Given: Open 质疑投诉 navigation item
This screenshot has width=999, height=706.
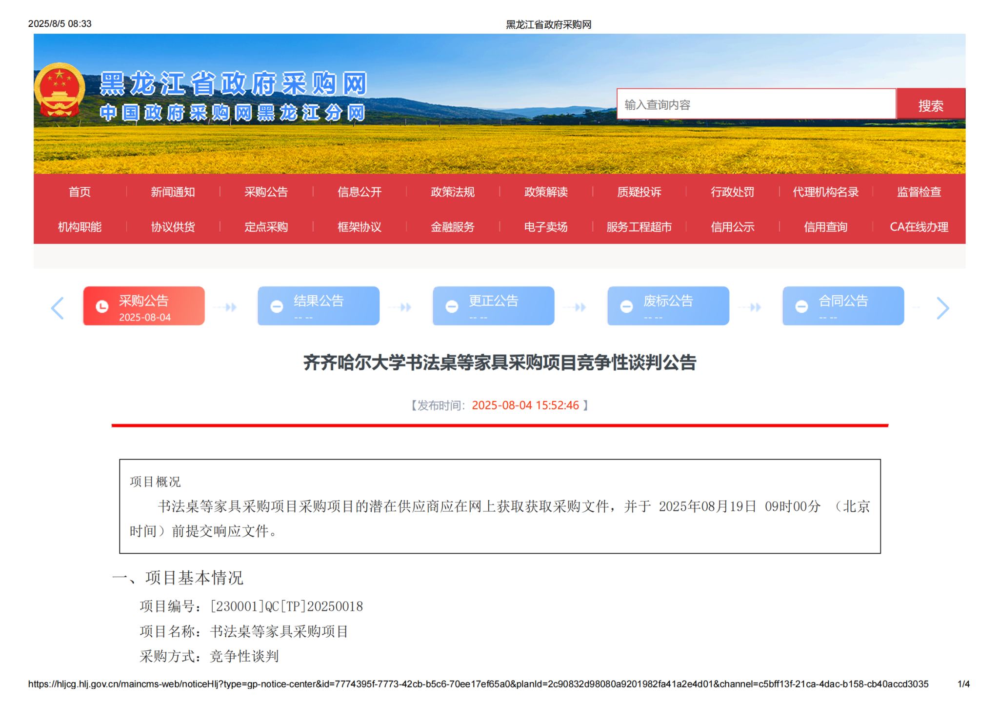Looking at the screenshot, I should [639, 192].
